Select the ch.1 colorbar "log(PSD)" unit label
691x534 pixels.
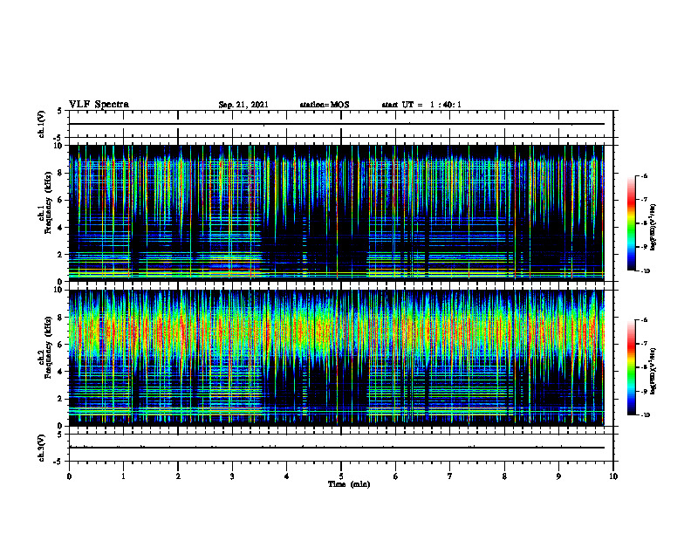tap(653, 227)
